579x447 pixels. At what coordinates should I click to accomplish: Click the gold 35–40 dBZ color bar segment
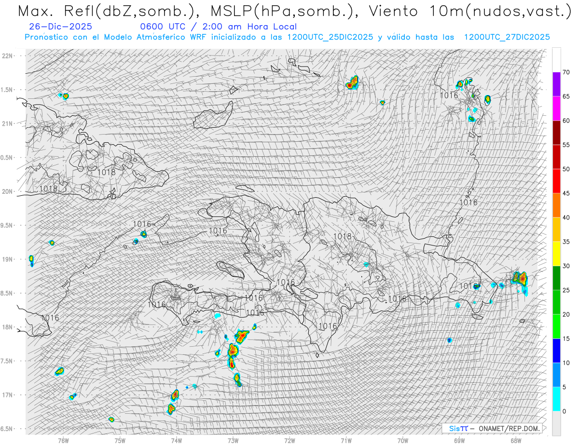556,230
